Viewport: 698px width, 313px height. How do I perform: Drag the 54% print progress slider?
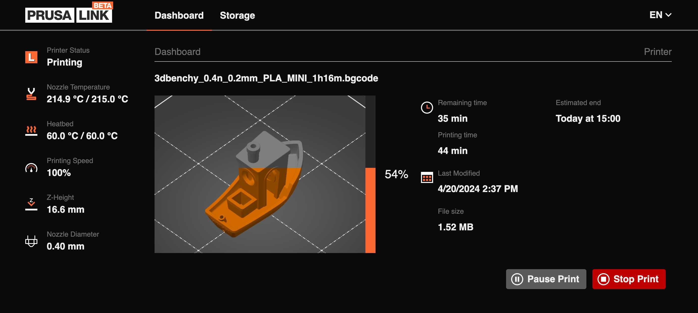pos(370,168)
